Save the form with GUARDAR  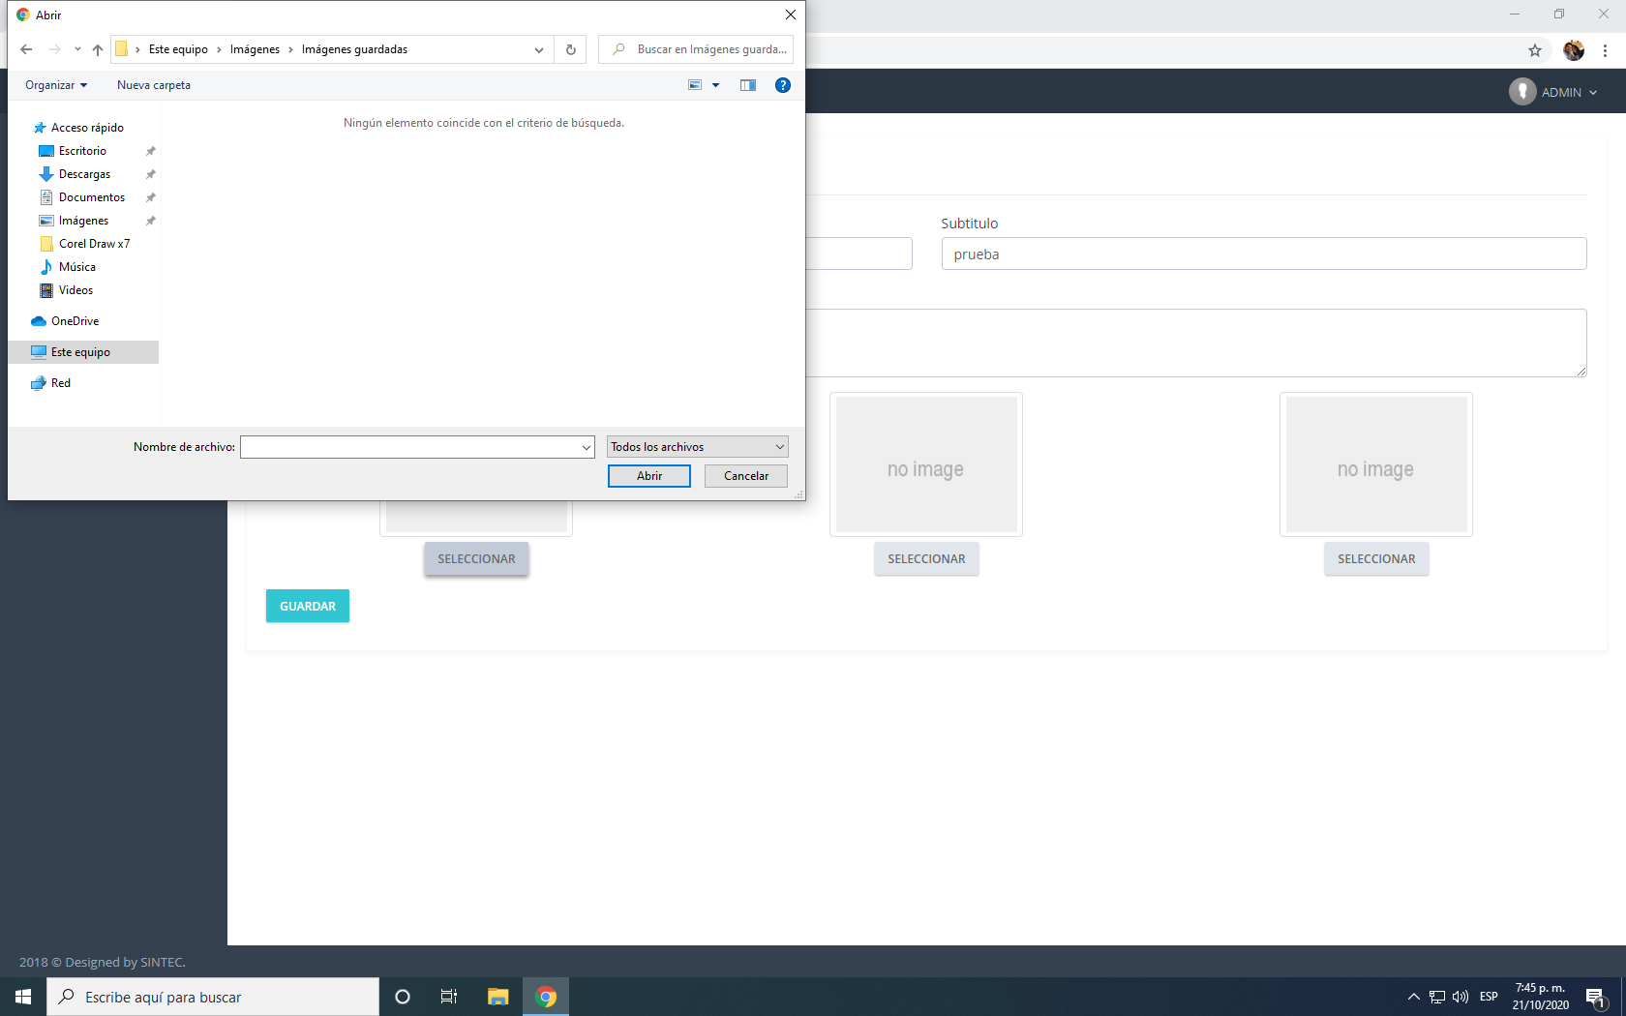(308, 606)
